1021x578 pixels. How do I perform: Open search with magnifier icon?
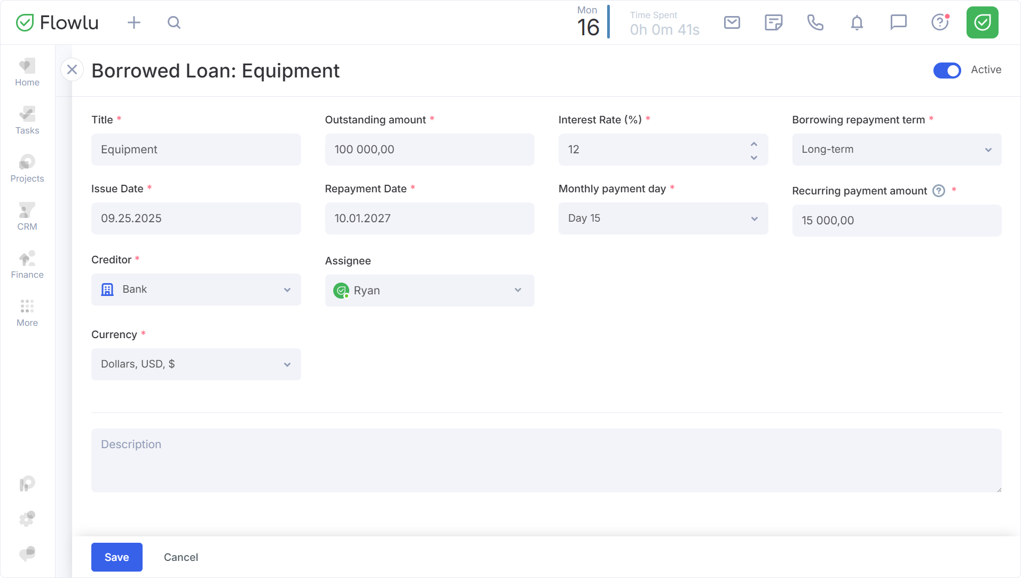[x=174, y=22]
